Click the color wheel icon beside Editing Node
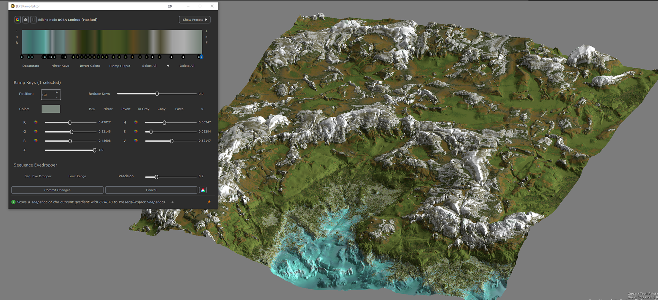Image resolution: width=658 pixels, height=300 pixels. [18, 20]
